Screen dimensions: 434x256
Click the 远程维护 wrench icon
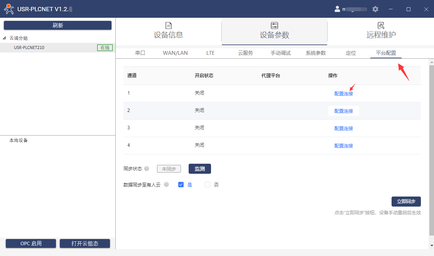click(381, 25)
